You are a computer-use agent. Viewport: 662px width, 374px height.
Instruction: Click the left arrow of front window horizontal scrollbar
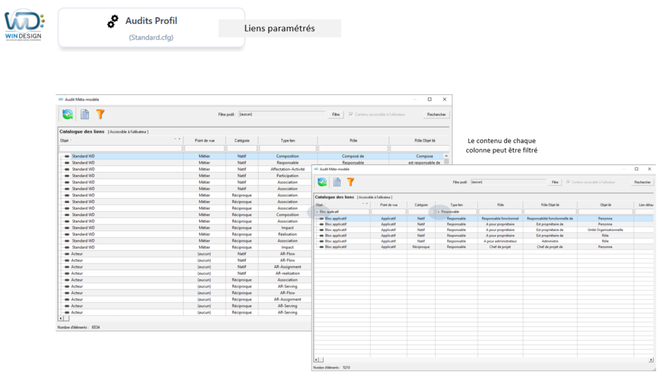(x=316, y=360)
